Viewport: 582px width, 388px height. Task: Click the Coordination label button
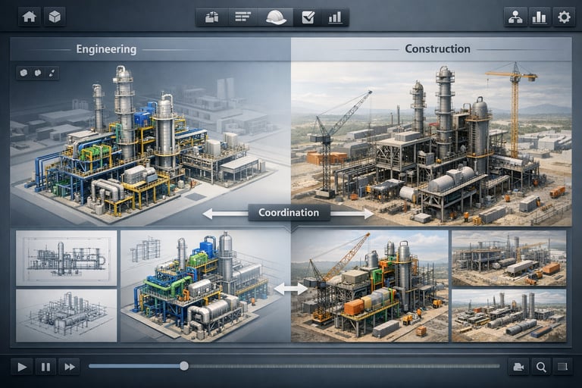tap(289, 213)
